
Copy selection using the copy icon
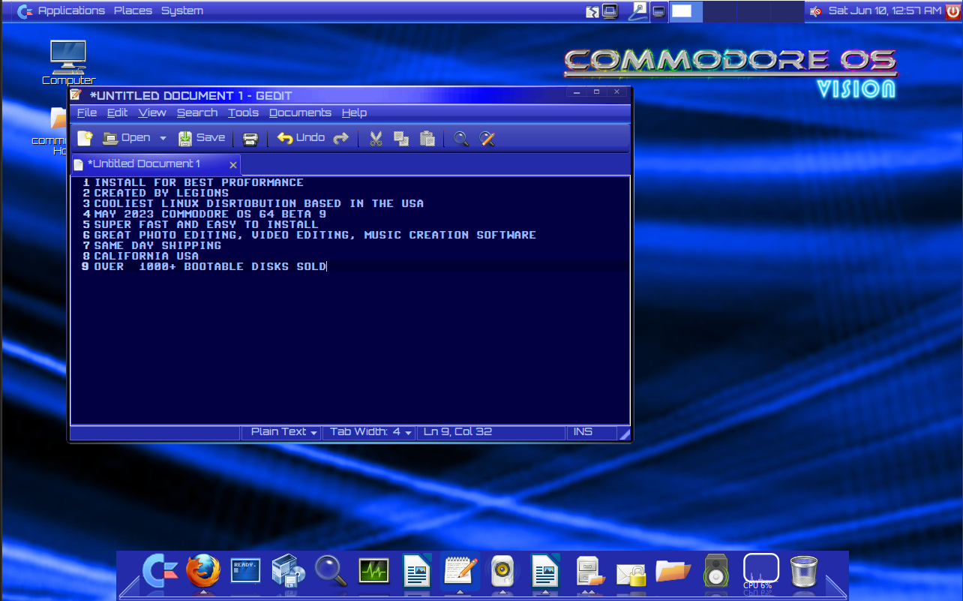(x=401, y=139)
